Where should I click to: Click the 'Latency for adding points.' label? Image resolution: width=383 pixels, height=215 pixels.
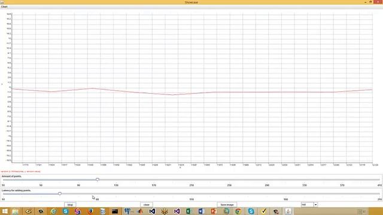click(x=16, y=191)
